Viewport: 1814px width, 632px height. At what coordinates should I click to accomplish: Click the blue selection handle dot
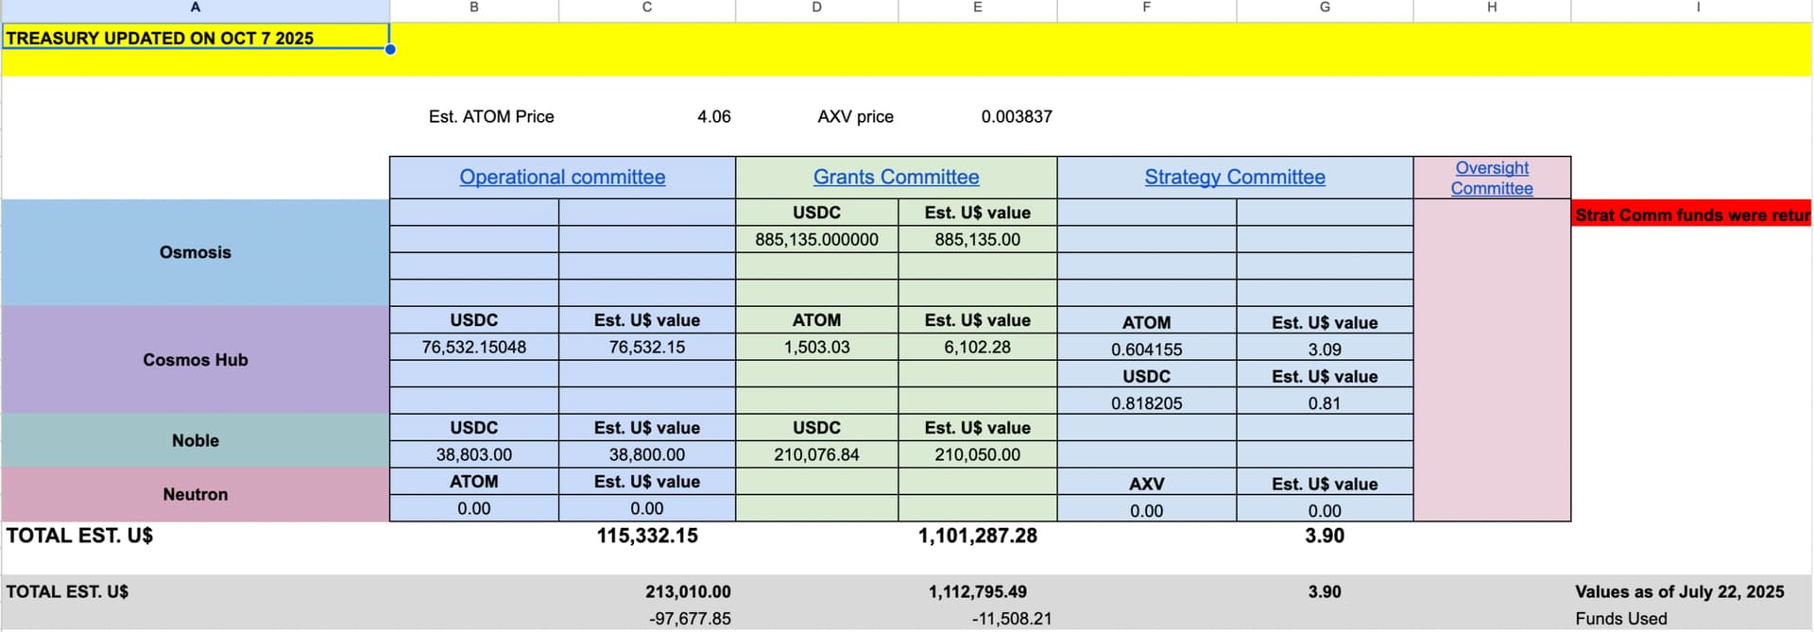pos(390,49)
